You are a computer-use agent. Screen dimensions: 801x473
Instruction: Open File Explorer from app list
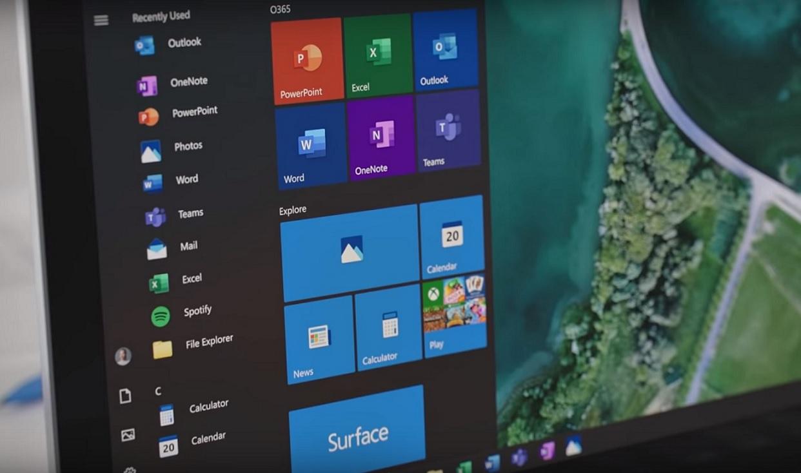192,346
